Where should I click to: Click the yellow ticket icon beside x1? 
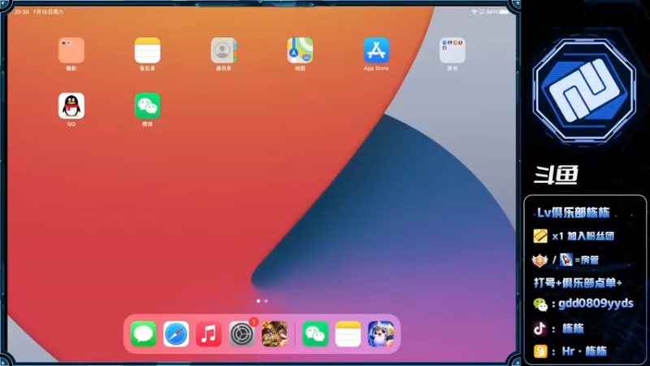[x=540, y=236]
